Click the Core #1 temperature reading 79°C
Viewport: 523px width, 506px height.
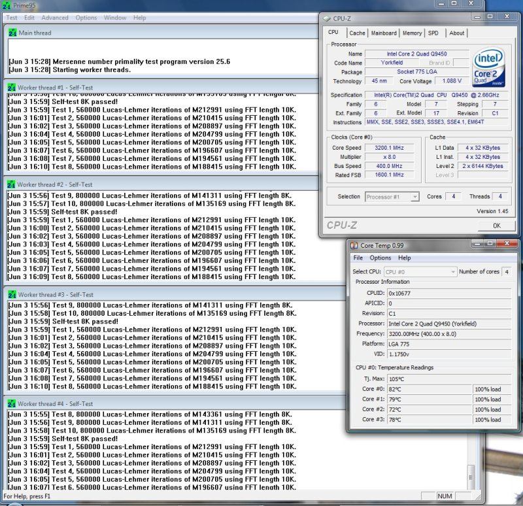point(430,399)
